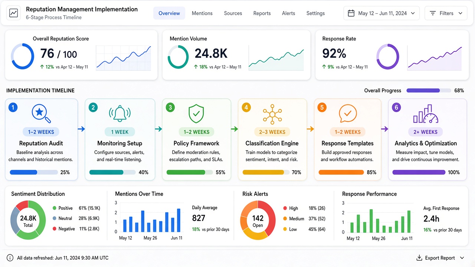This screenshot has height=267, width=475.
Task: Click the Sentiment Distribution donut chart
Action: (28, 220)
